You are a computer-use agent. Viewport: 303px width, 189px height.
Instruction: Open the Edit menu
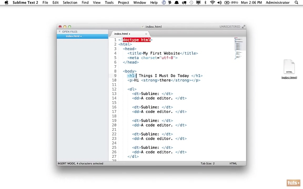point(56,2)
